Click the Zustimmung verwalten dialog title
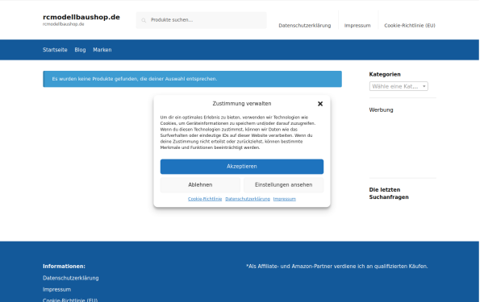Image resolution: width=484 pixels, height=302 pixels. pos(242,104)
